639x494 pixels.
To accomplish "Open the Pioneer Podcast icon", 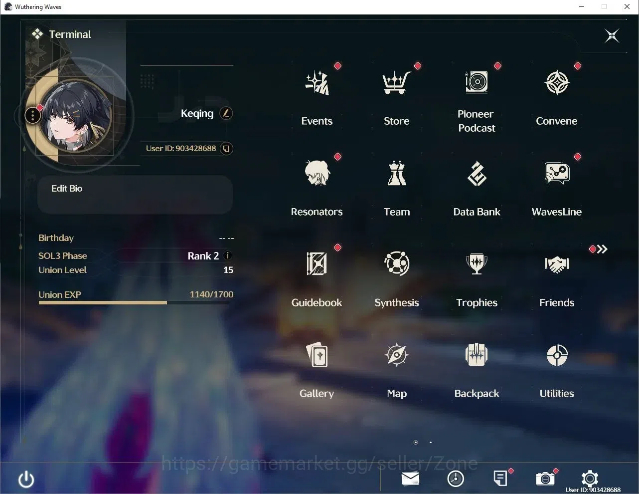I will point(477,82).
